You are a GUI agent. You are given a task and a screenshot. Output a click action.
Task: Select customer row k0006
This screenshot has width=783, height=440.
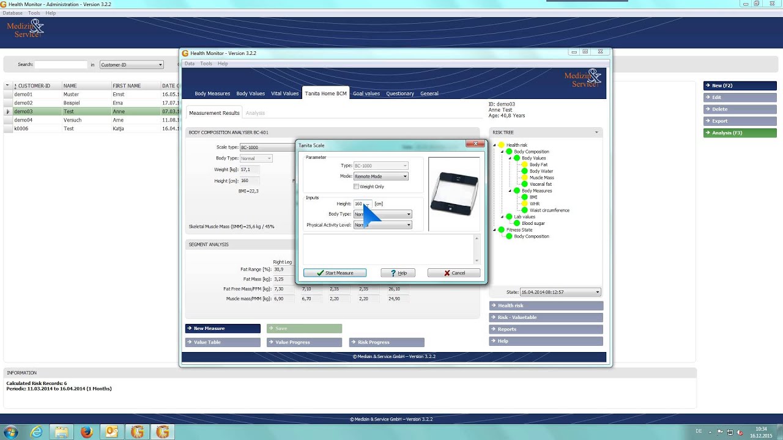coord(92,129)
